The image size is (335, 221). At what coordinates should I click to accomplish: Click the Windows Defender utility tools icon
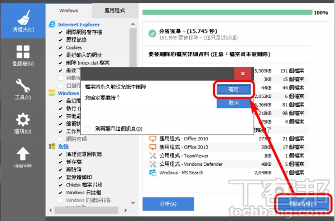(152, 164)
